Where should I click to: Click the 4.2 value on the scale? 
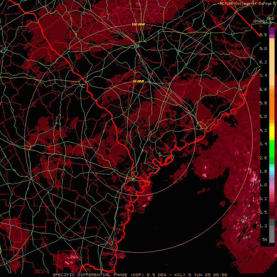[x=263, y=130]
